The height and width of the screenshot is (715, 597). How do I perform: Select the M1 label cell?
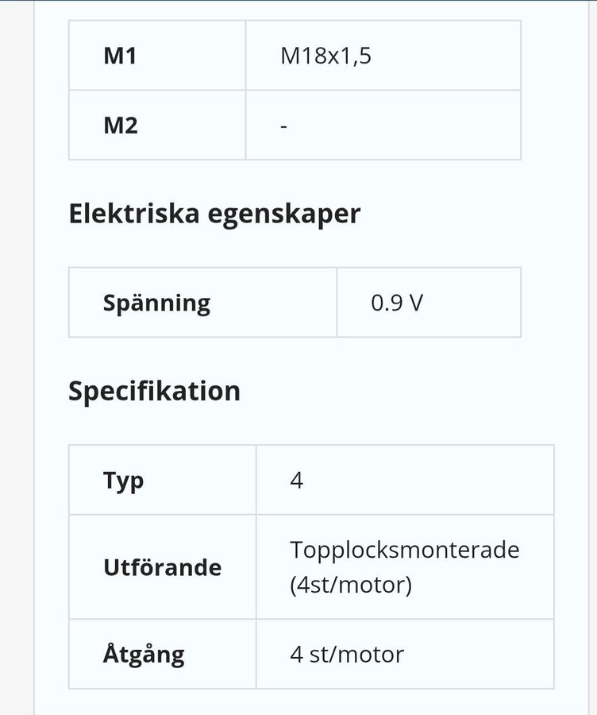click(x=157, y=55)
